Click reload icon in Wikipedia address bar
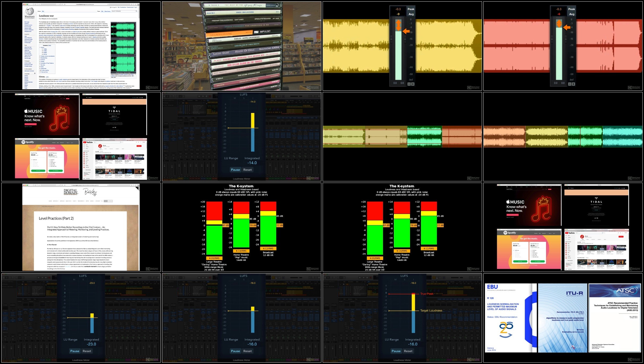 (x=108, y=5)
